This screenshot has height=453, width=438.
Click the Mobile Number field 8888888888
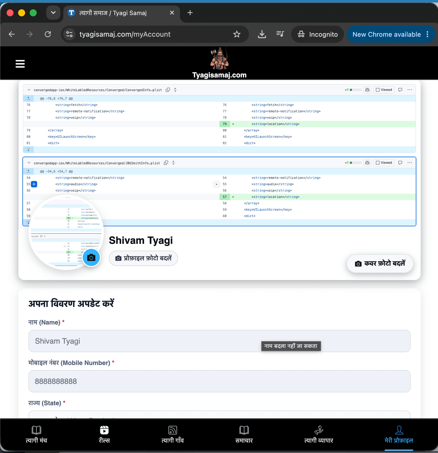click(x=220, y=381)
